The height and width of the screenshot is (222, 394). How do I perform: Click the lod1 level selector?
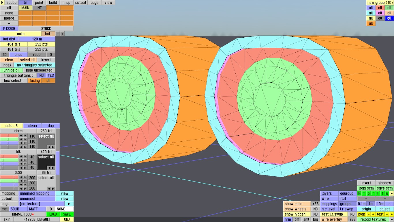pos(48,34)
